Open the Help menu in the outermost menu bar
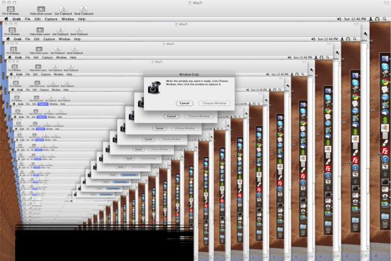This screenshot has height=261, width=391. click(x=81, y=19)
